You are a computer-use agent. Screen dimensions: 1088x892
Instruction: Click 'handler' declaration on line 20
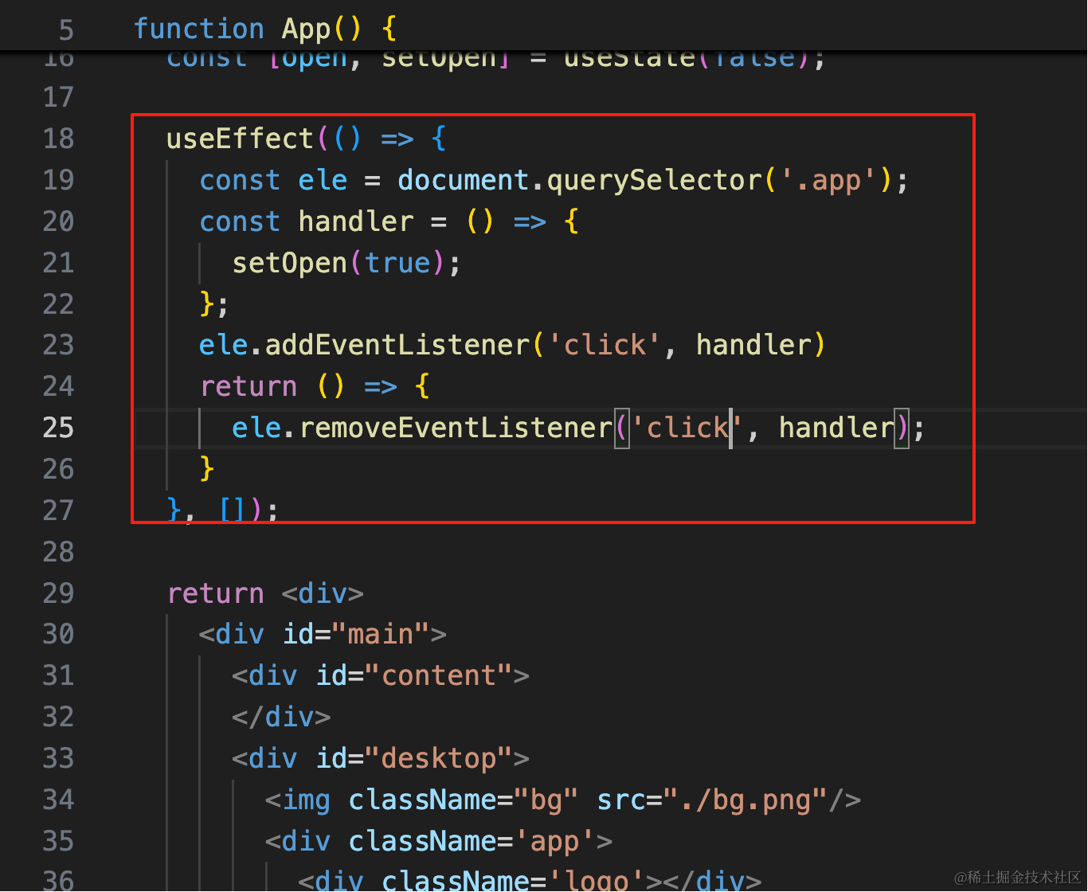tap(356, 221)
